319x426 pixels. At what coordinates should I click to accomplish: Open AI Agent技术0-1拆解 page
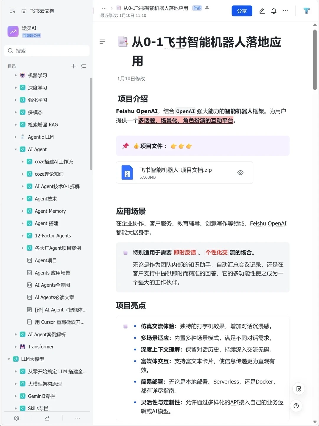[x=57, y=186]
